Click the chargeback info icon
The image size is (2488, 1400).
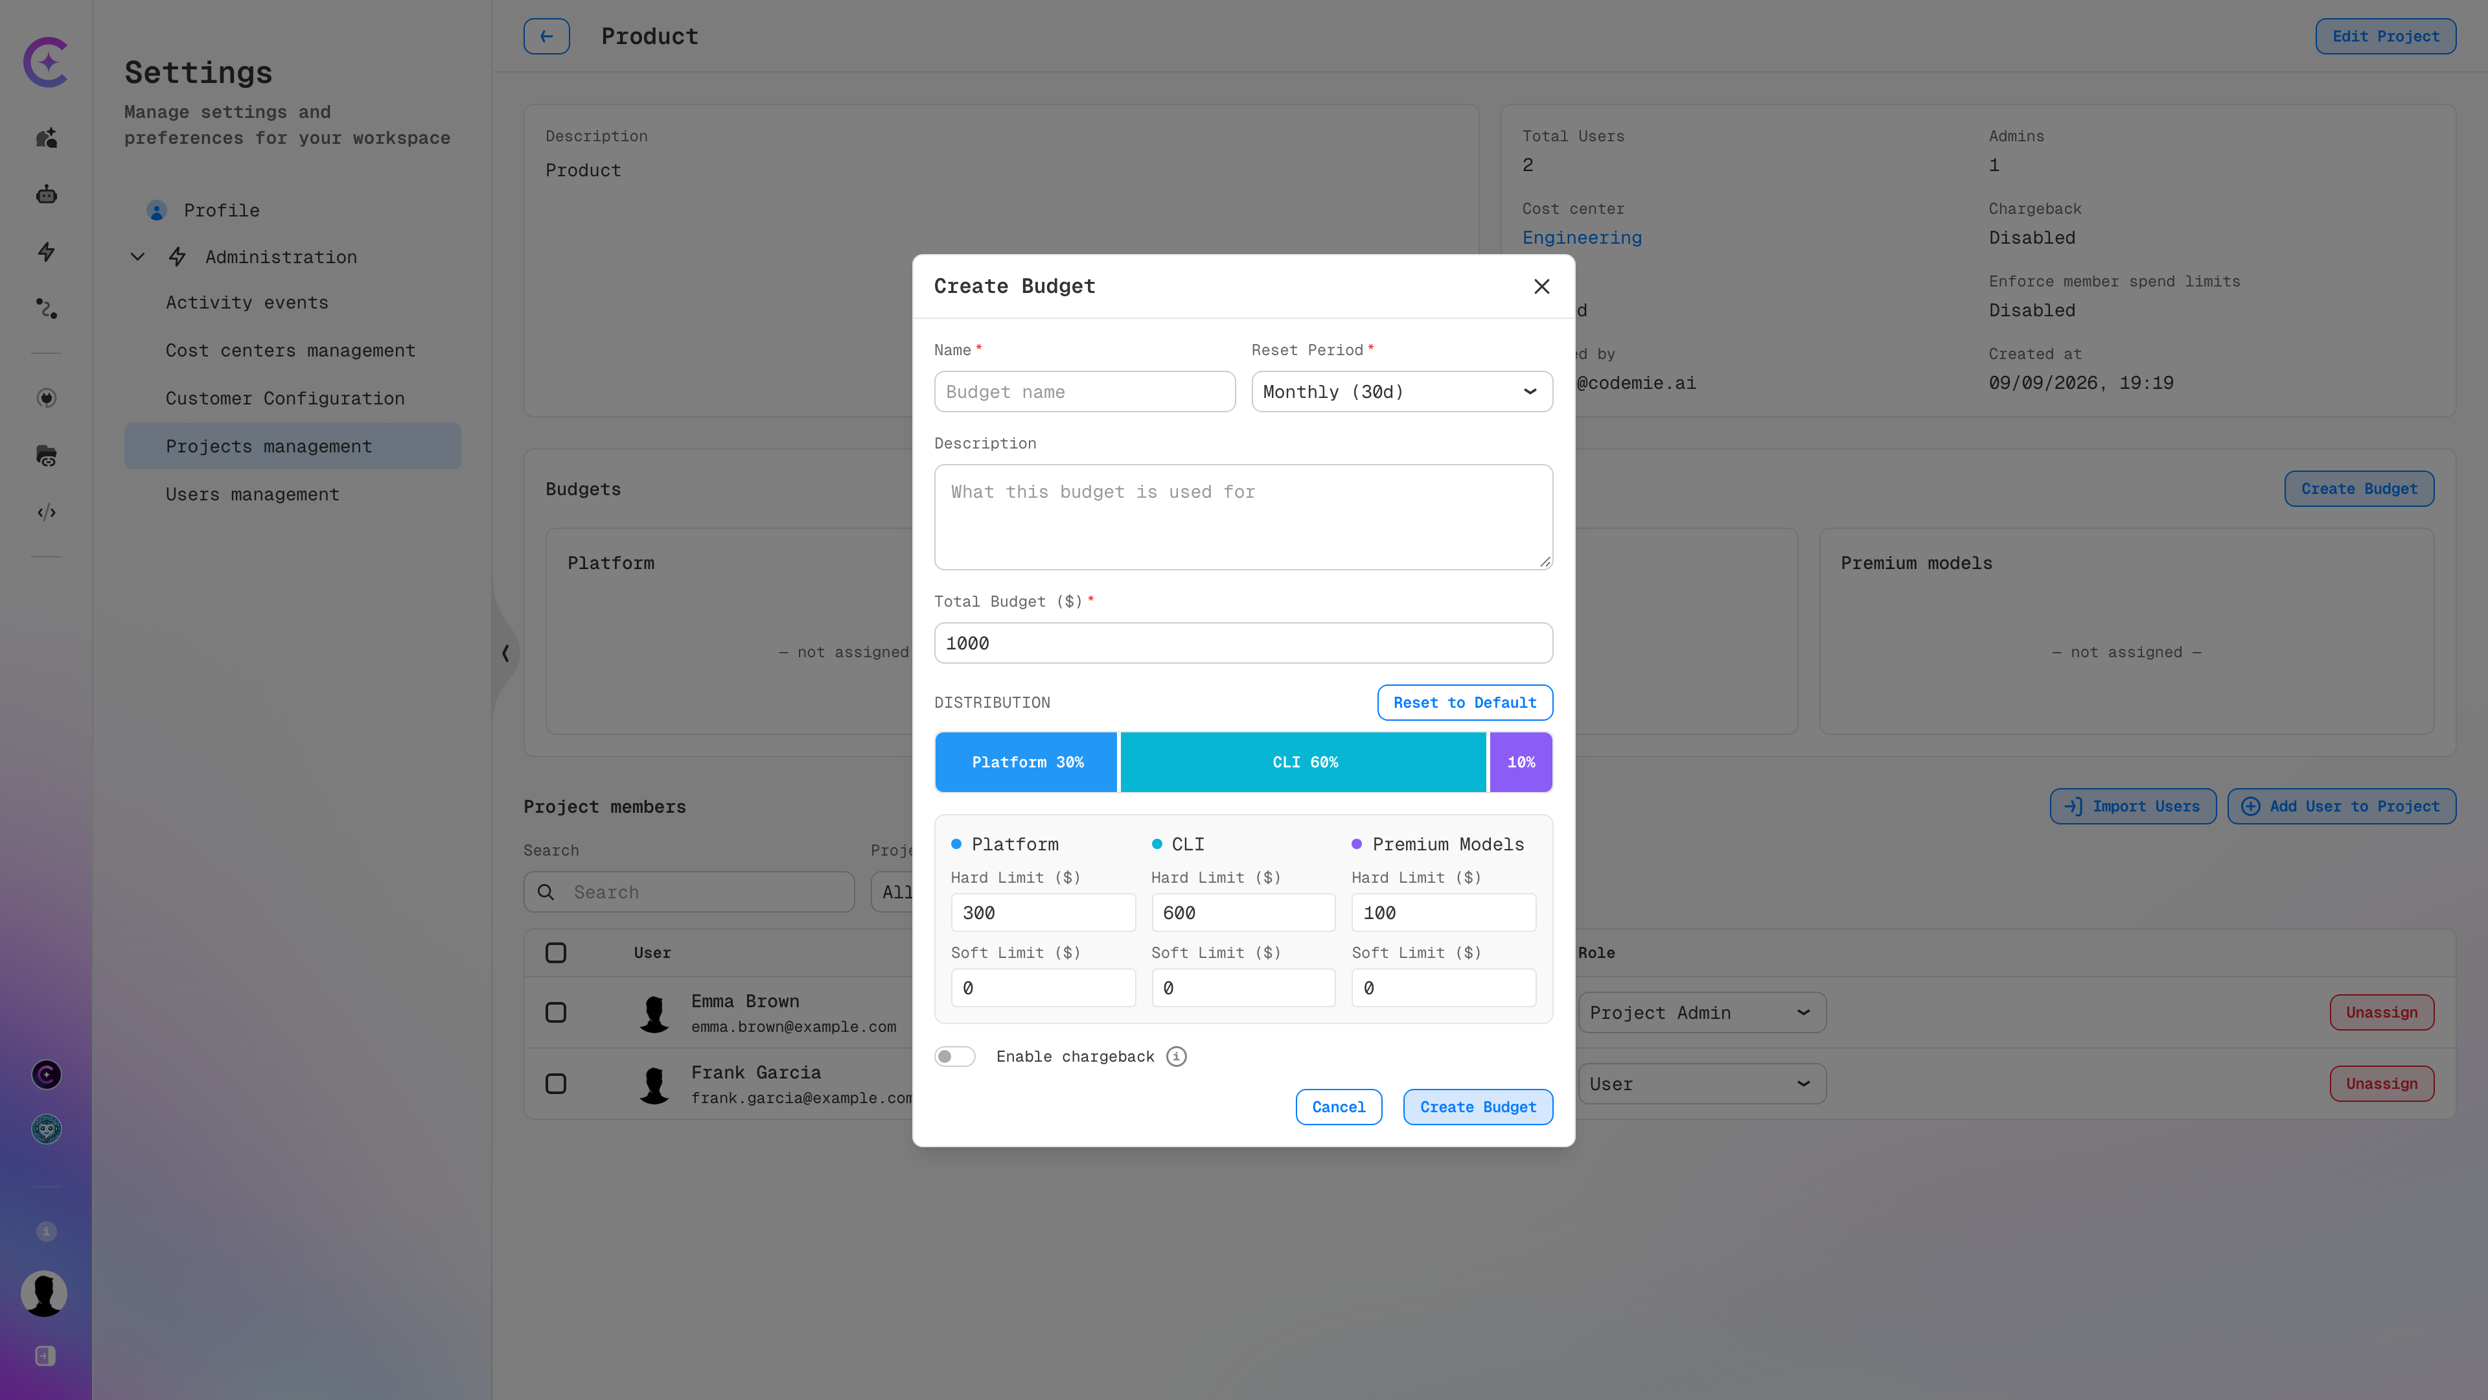pos(1177,1056)
